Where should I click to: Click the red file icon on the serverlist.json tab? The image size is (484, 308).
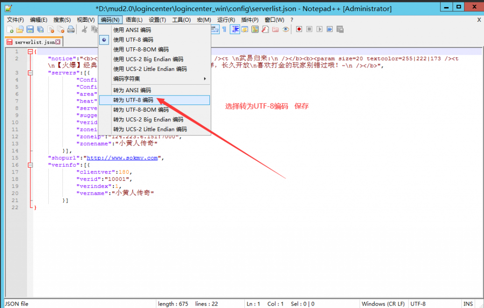pos(9,42)
